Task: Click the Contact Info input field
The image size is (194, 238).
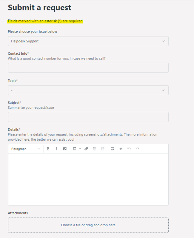Action: coord(88,68)
